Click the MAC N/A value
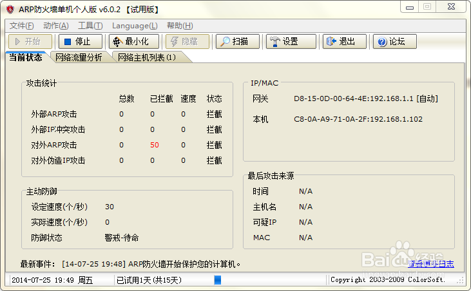The width and height of the screenshot is (471, 291). [306, 238]
